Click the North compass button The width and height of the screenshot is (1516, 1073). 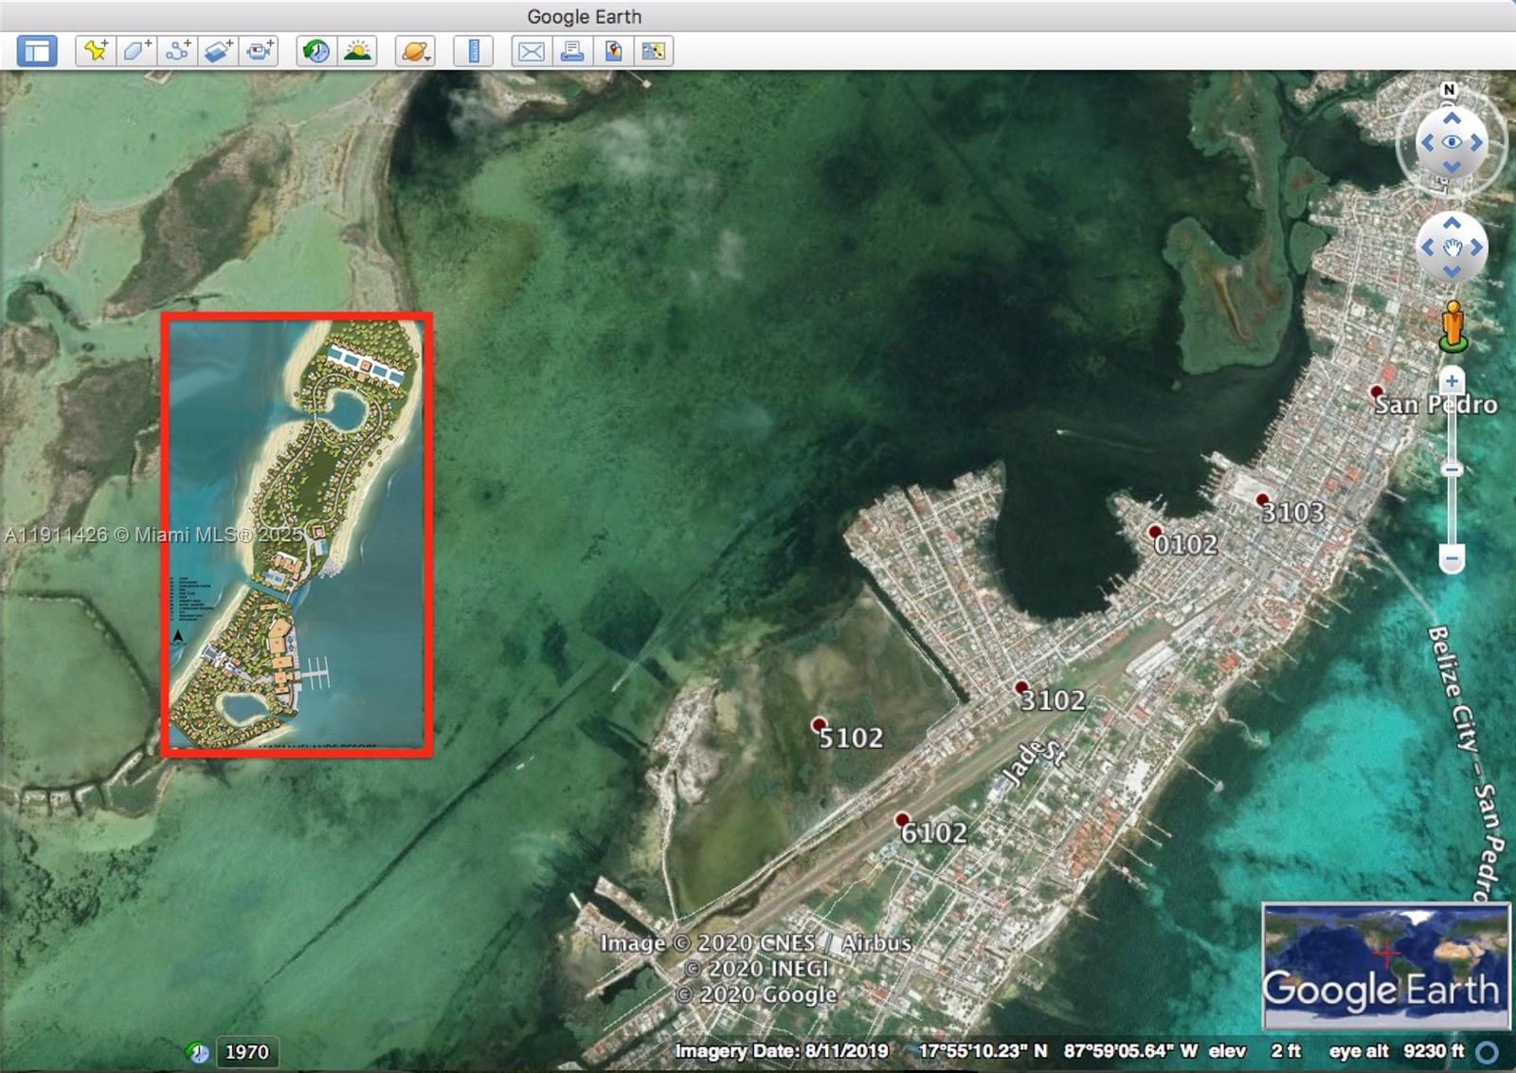tap(1450, 90)
